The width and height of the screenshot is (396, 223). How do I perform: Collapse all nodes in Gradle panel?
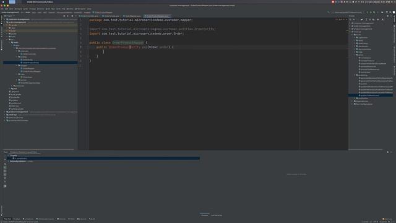click(370, 19)
